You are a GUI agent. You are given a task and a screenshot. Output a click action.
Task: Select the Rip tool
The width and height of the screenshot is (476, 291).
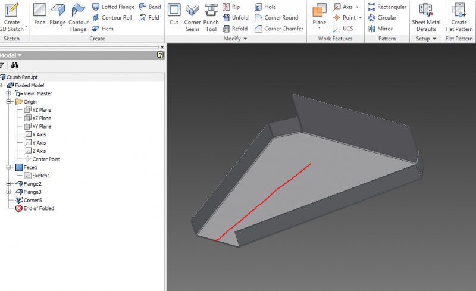(231, 7)
